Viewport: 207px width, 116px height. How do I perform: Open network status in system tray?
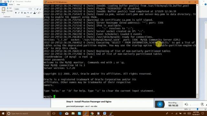(176, 113)
